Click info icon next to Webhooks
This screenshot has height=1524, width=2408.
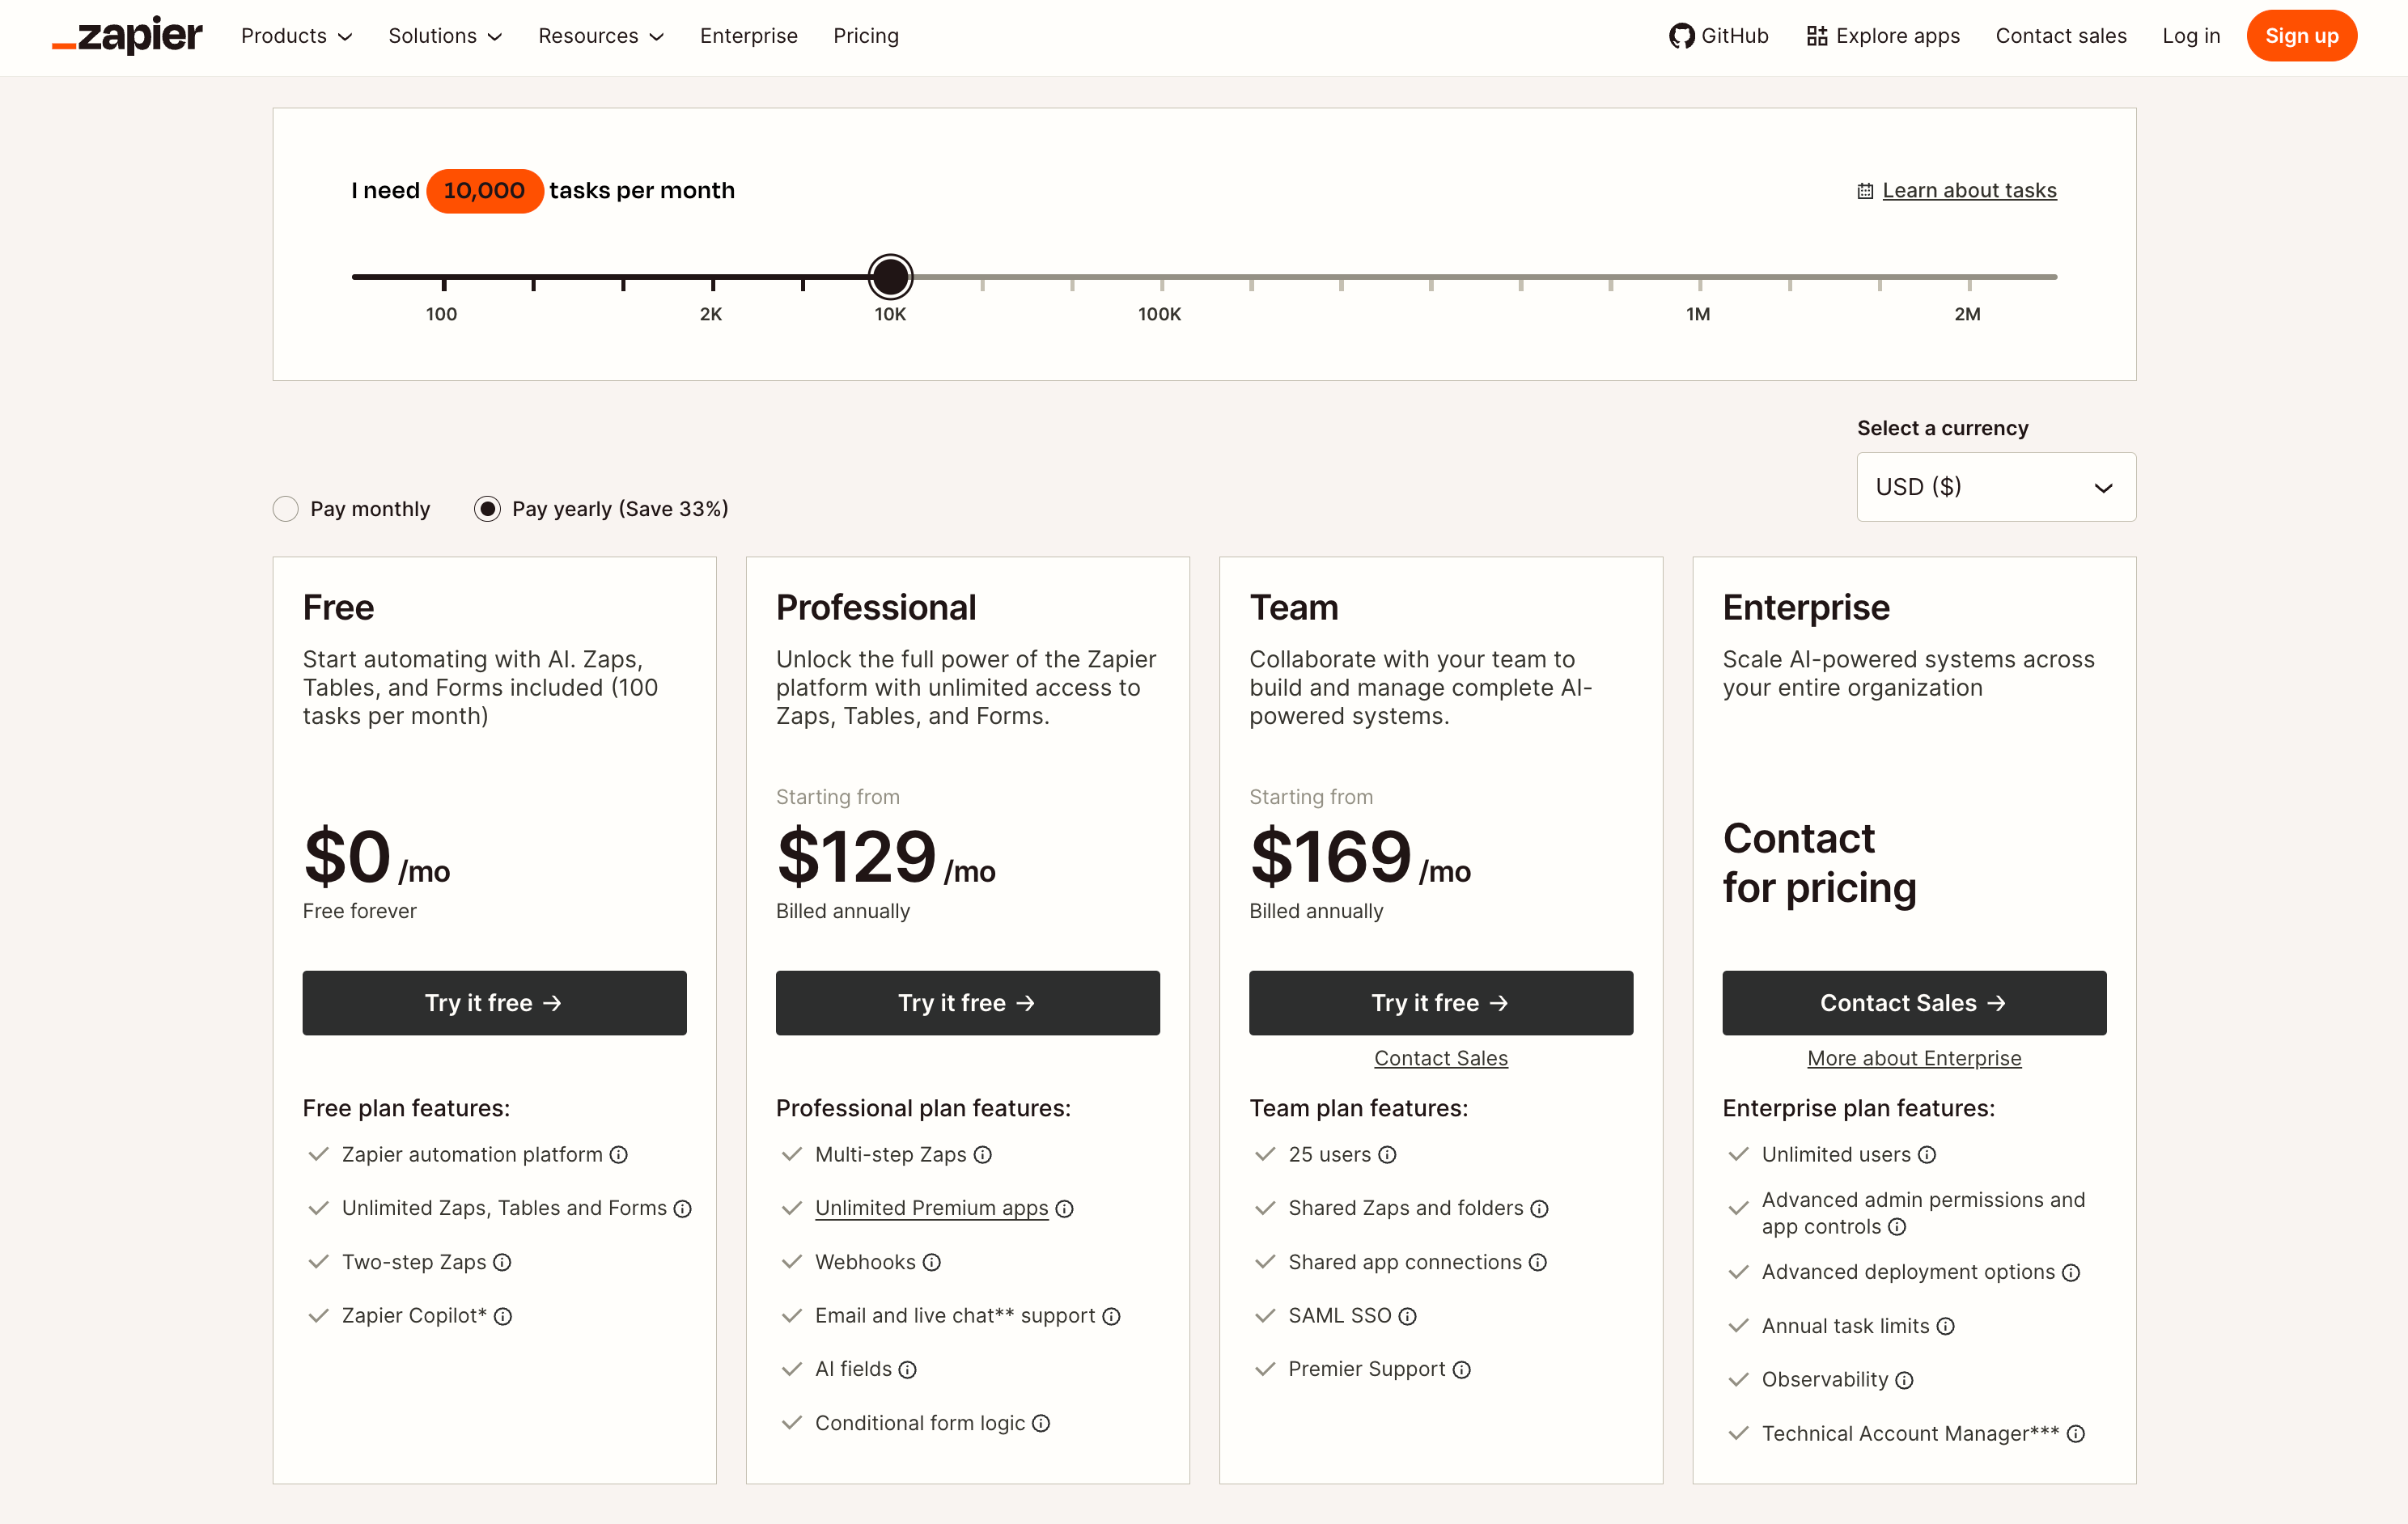(x=932, y=1263)
